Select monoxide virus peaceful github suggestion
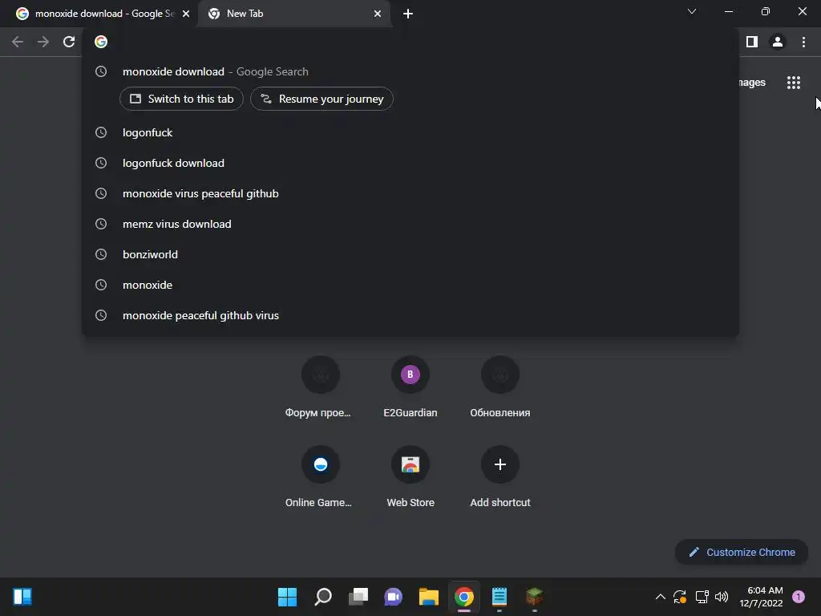 pos(410,194)
